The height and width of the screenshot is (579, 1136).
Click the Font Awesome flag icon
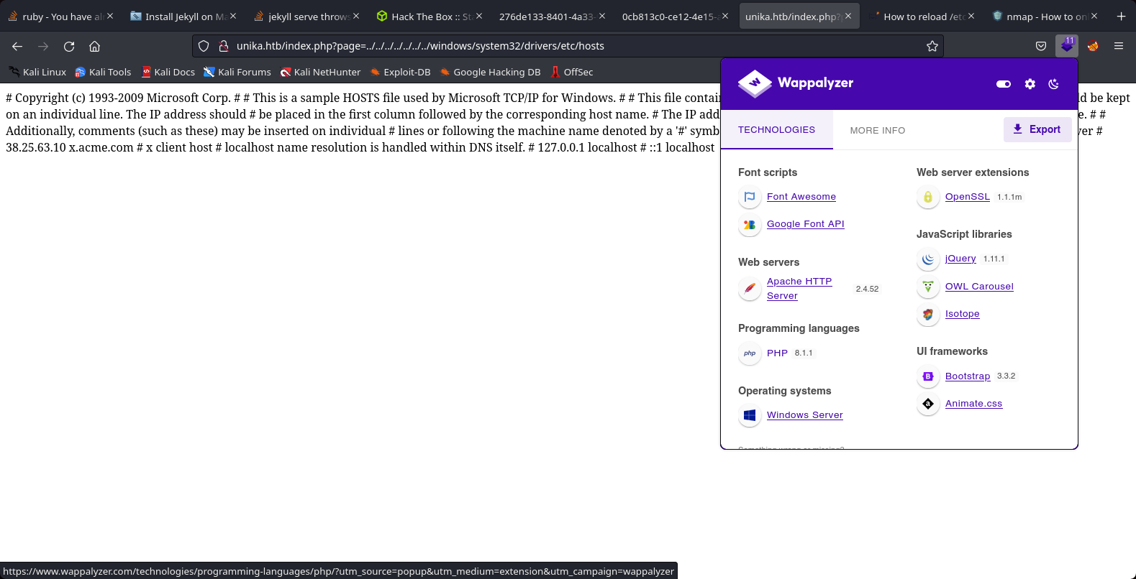tap(750, 197)
